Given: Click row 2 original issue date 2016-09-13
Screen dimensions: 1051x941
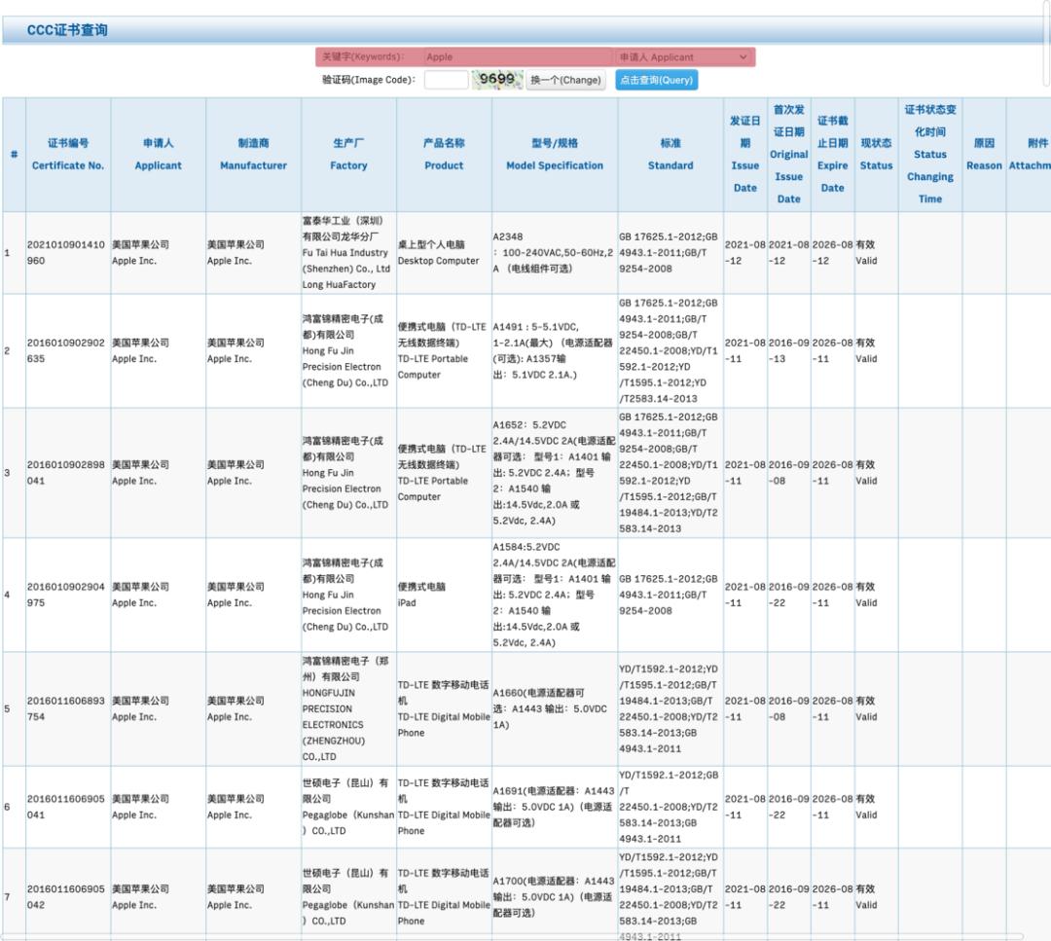Looking at the screenshot, I should tap(788, 350).
